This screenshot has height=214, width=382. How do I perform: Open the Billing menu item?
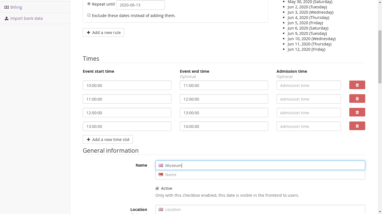pyautogui.click(x=16, y=7)
